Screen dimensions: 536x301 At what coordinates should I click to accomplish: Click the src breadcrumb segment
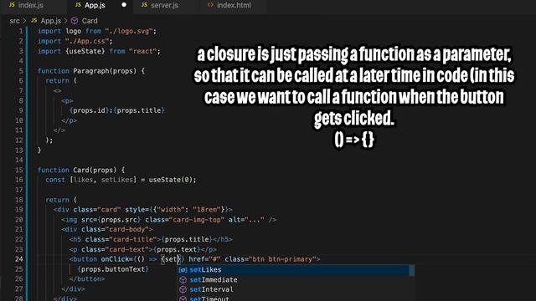coord(15,21)
